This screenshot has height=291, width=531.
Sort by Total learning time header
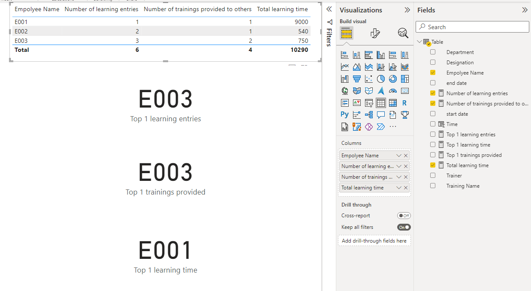pyautogui.click(x=282, y=9)
